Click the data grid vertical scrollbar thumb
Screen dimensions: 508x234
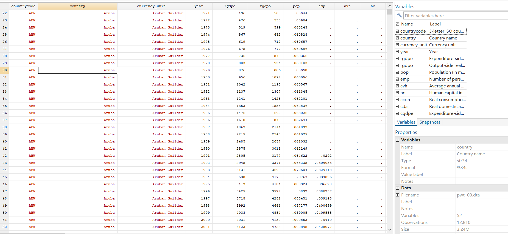tap(390, 12)
